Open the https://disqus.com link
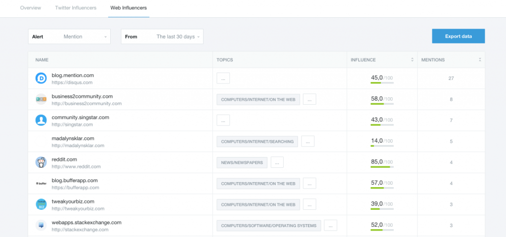This screenshot has height=237, width=506. click(x=72, y=82)
